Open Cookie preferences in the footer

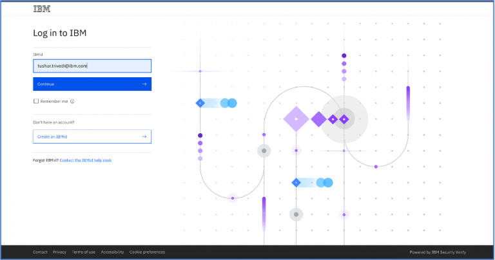pyautogui.click(x=147, y=252)
